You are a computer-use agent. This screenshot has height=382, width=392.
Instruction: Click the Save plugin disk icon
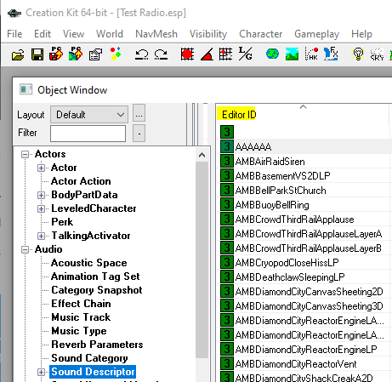pos(37,54)
